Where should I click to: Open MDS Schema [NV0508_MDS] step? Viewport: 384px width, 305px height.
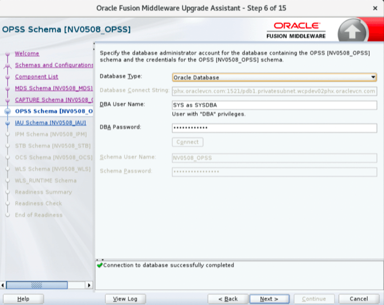point(54,88)
